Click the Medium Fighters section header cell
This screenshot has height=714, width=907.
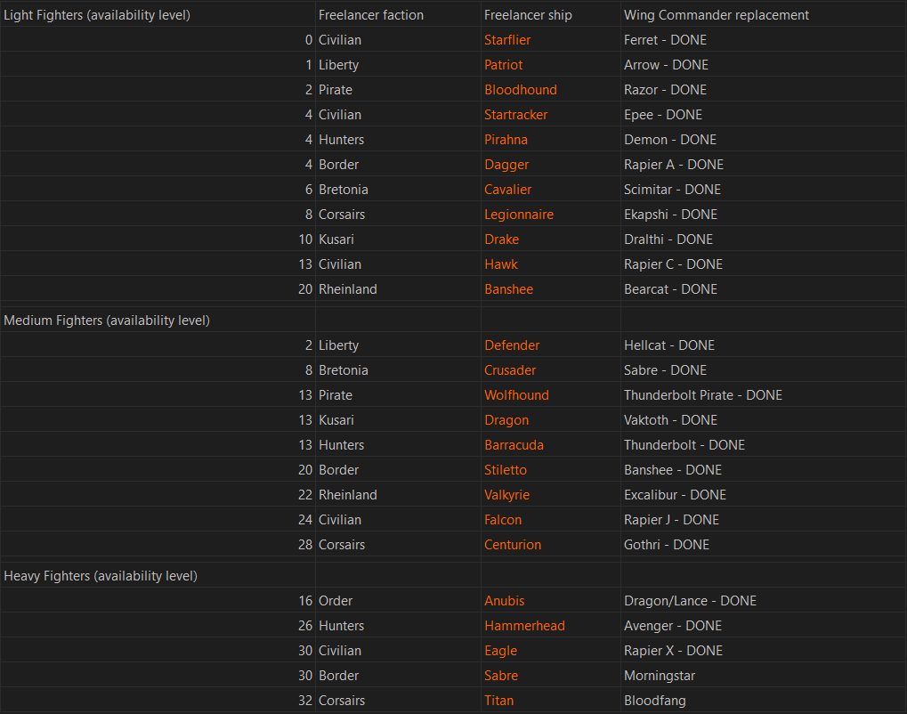(x=107, y=320)
